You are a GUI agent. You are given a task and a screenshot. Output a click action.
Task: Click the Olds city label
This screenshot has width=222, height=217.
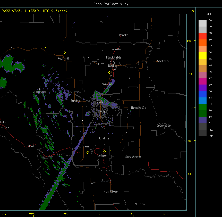click(x=100, y=102)
